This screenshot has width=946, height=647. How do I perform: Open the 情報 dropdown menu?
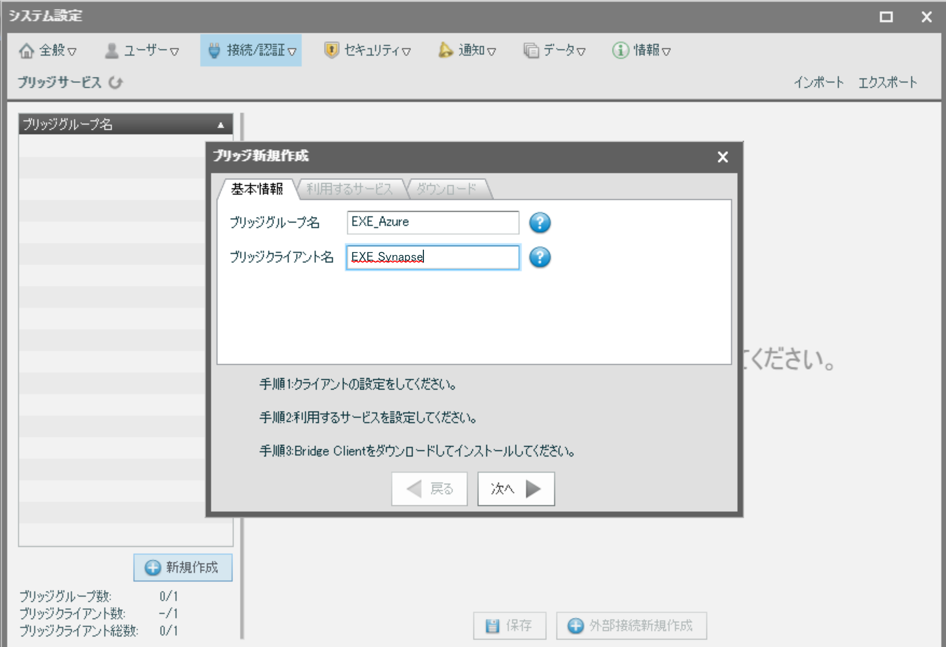tap(641, 50)
